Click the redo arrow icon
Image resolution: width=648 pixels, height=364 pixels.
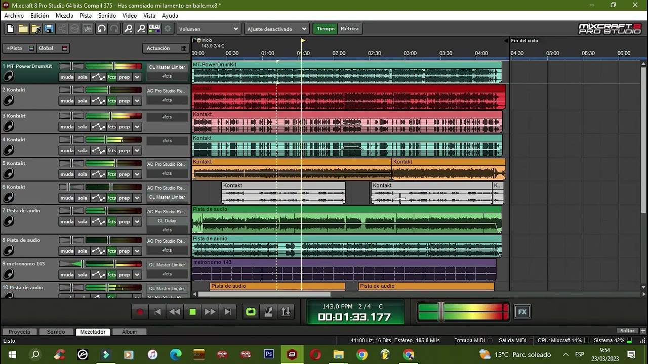[x=114, y=29]
